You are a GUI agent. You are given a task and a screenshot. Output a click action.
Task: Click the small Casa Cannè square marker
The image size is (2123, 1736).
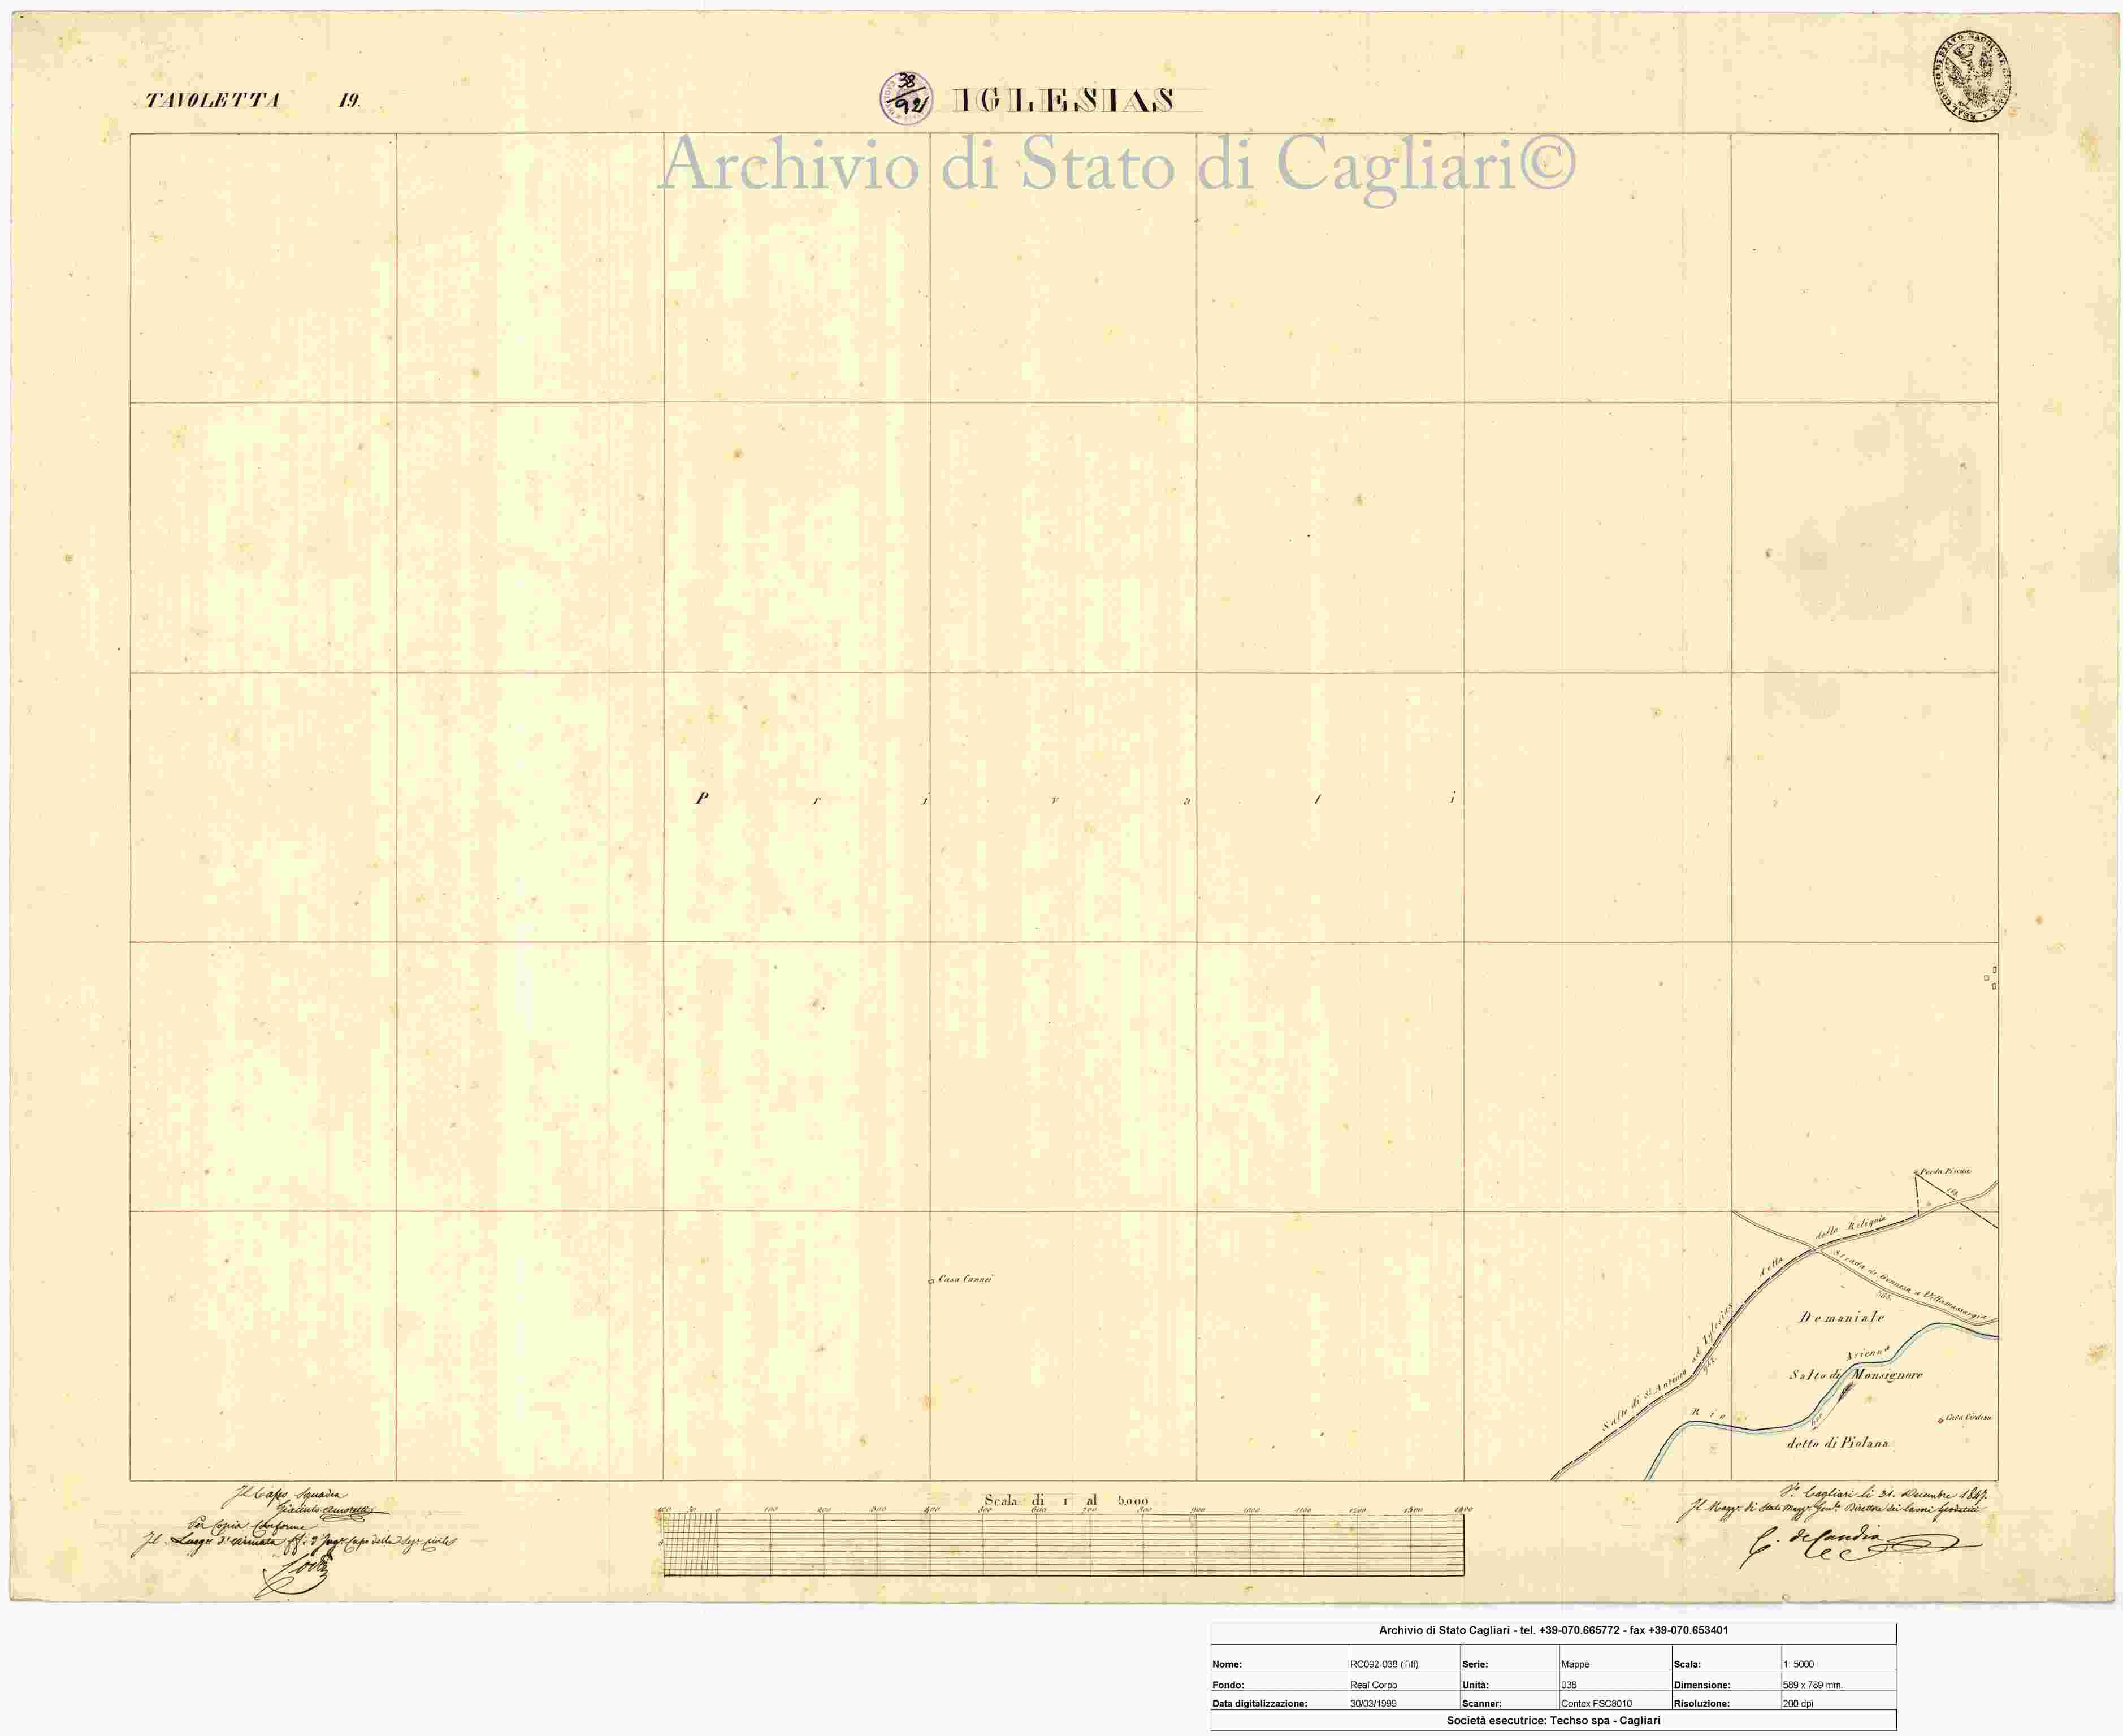click(x=931, y=1281)
